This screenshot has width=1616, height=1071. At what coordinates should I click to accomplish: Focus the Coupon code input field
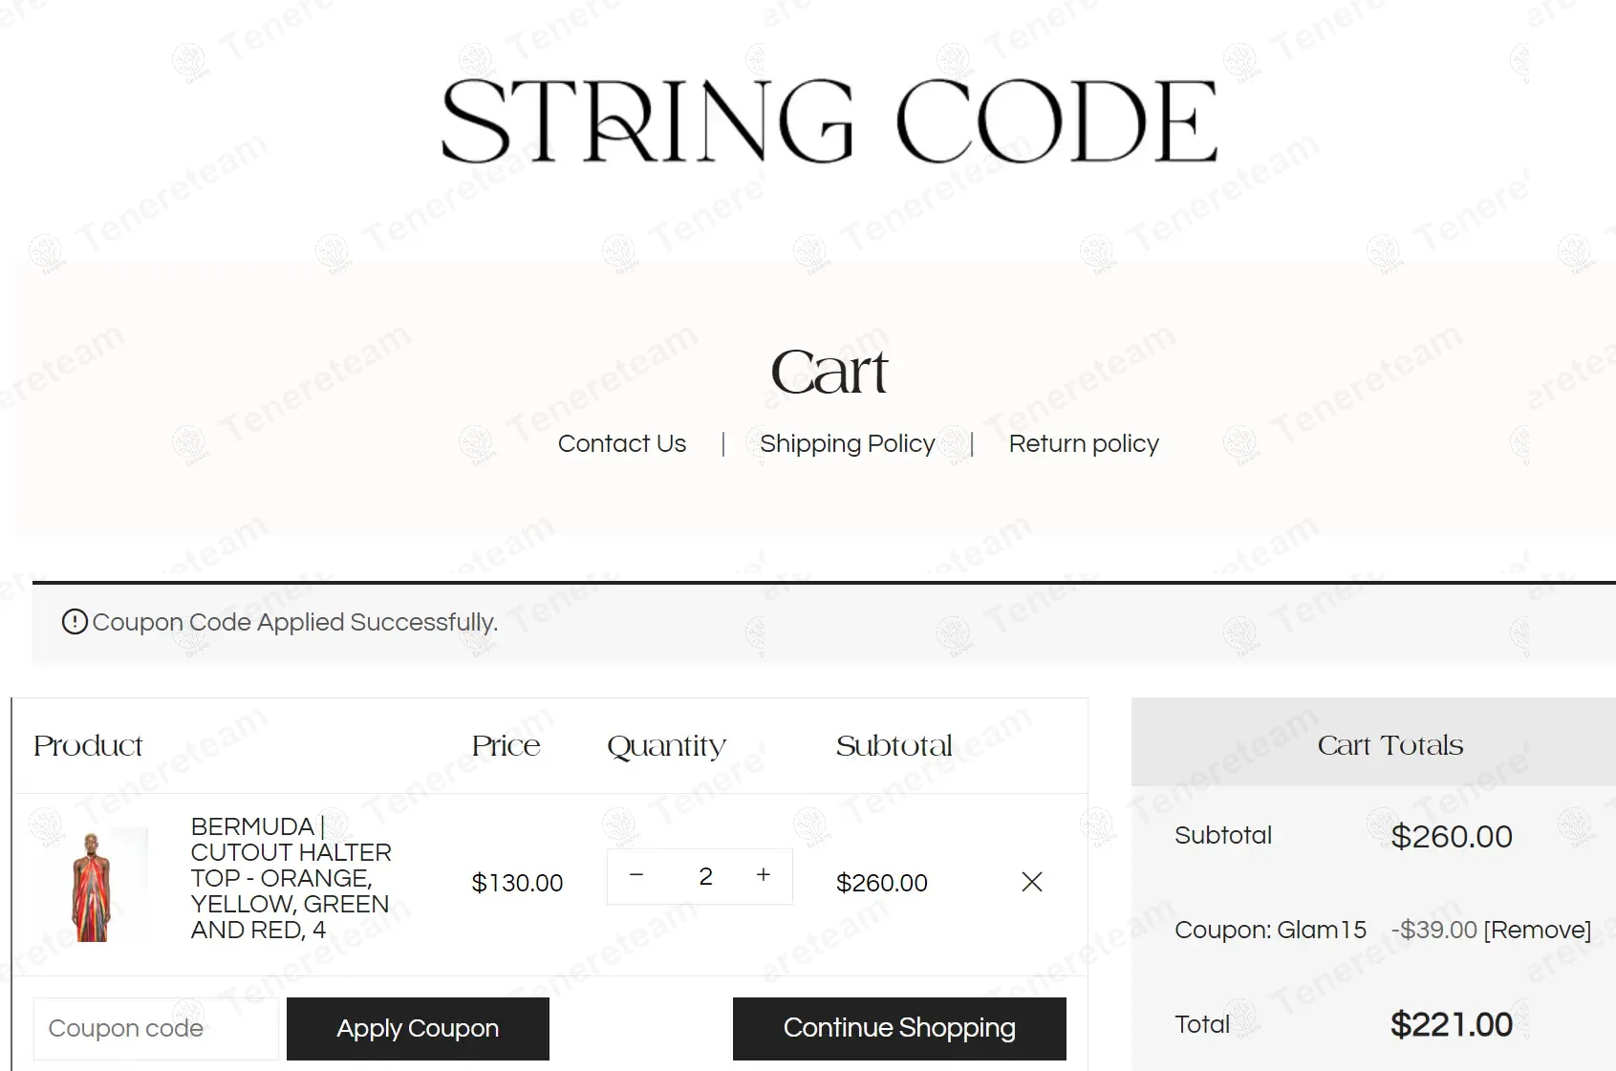point(156,1028)
